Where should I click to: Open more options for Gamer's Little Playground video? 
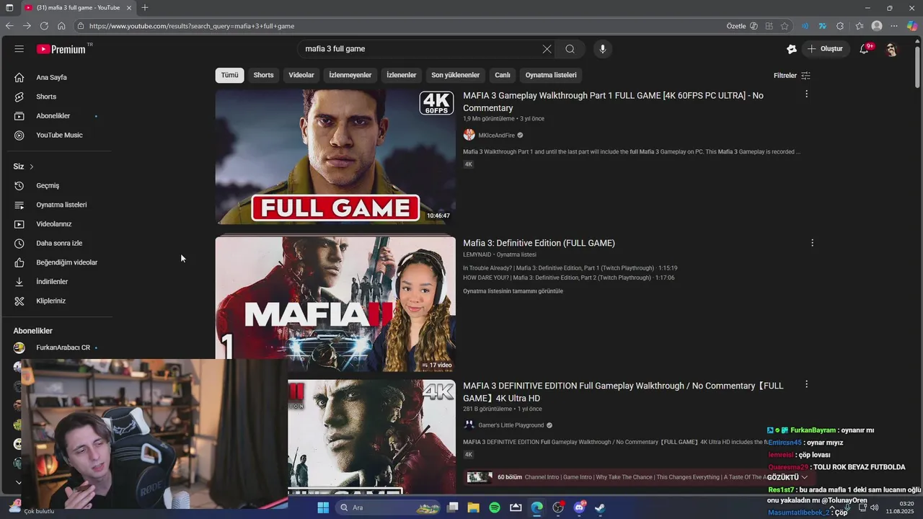[x=806, y=385]
